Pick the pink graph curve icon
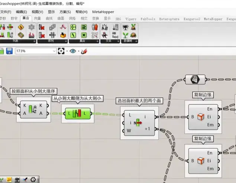This screenshot has width=236, height=183. (63, 27)
